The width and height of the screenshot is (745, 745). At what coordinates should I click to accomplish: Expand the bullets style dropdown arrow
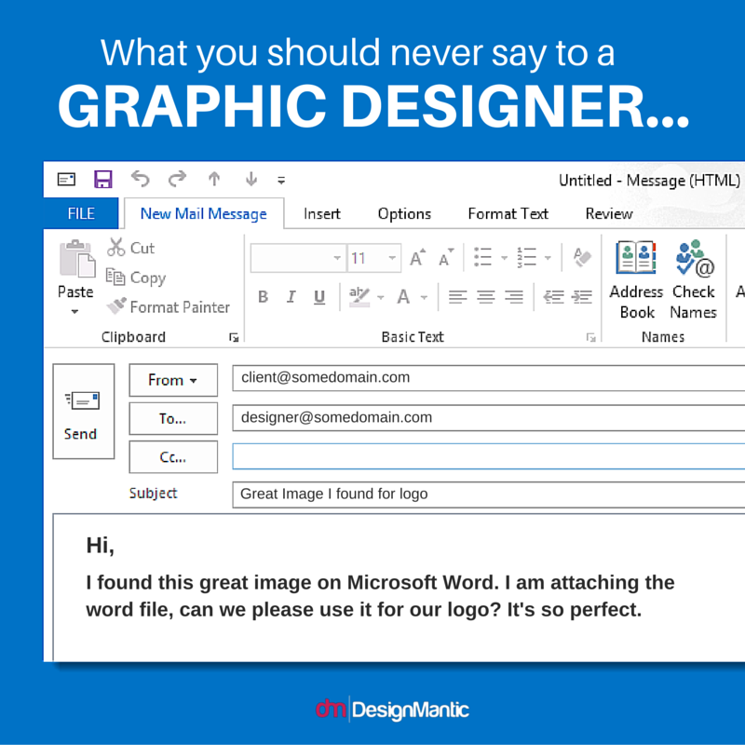coord(504,258)
